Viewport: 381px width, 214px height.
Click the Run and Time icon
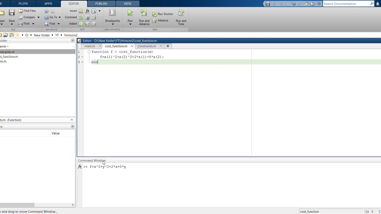(181, 12)
